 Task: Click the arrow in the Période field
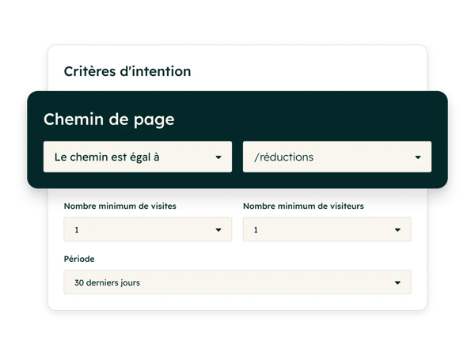[397, 282]
